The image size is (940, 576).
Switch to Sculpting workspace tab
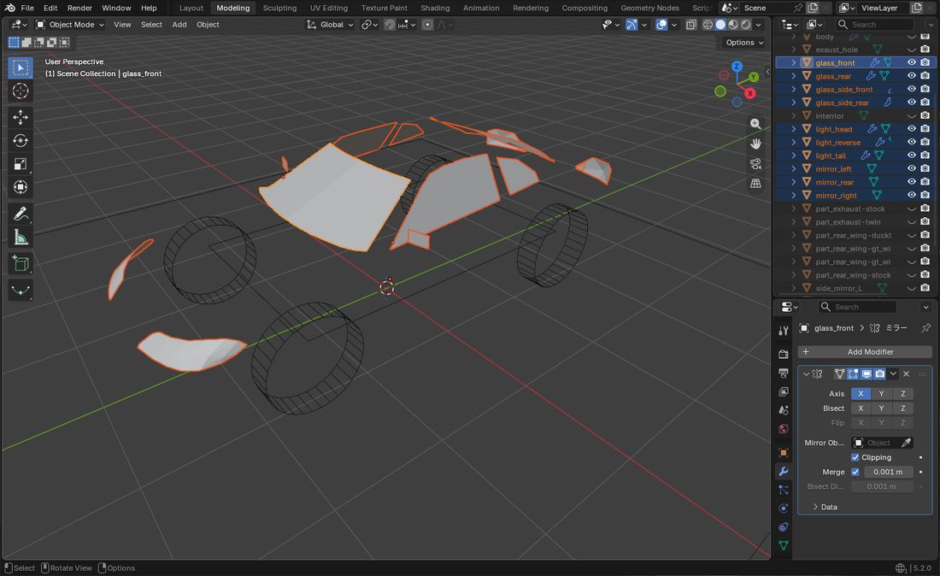(x=279, y=8)
